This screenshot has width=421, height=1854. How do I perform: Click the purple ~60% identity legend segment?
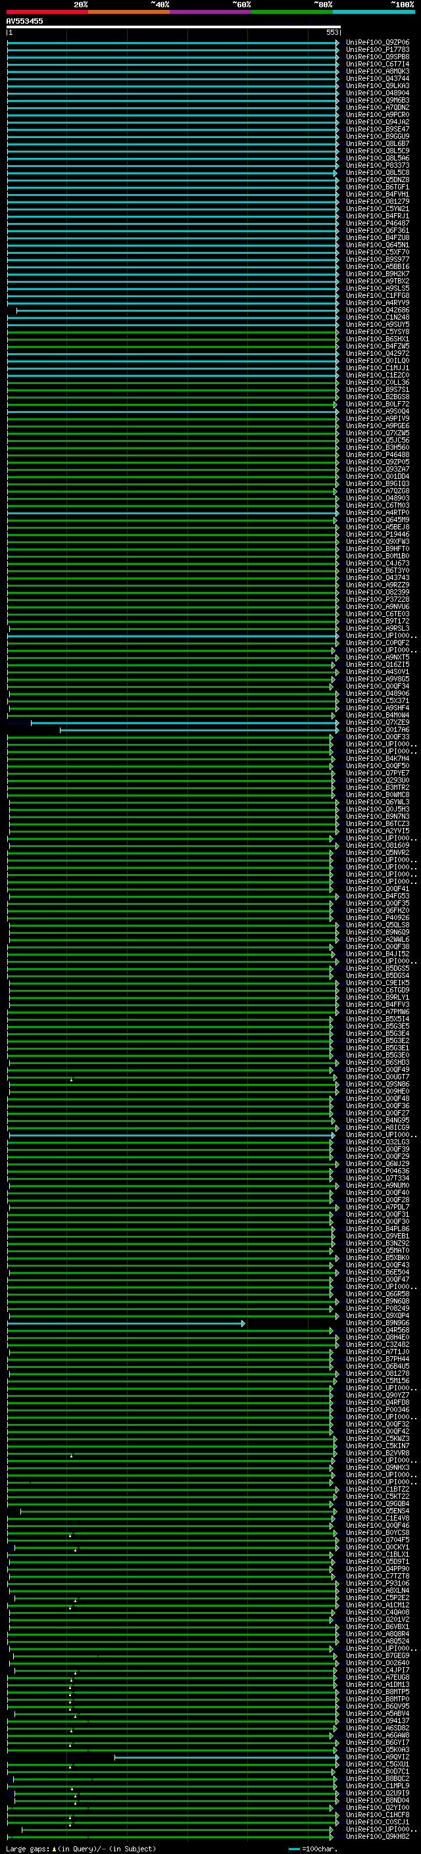point(211,12)
